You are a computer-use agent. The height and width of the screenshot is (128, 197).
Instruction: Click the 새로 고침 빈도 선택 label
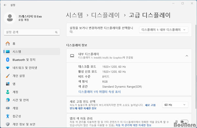(82, 101)
